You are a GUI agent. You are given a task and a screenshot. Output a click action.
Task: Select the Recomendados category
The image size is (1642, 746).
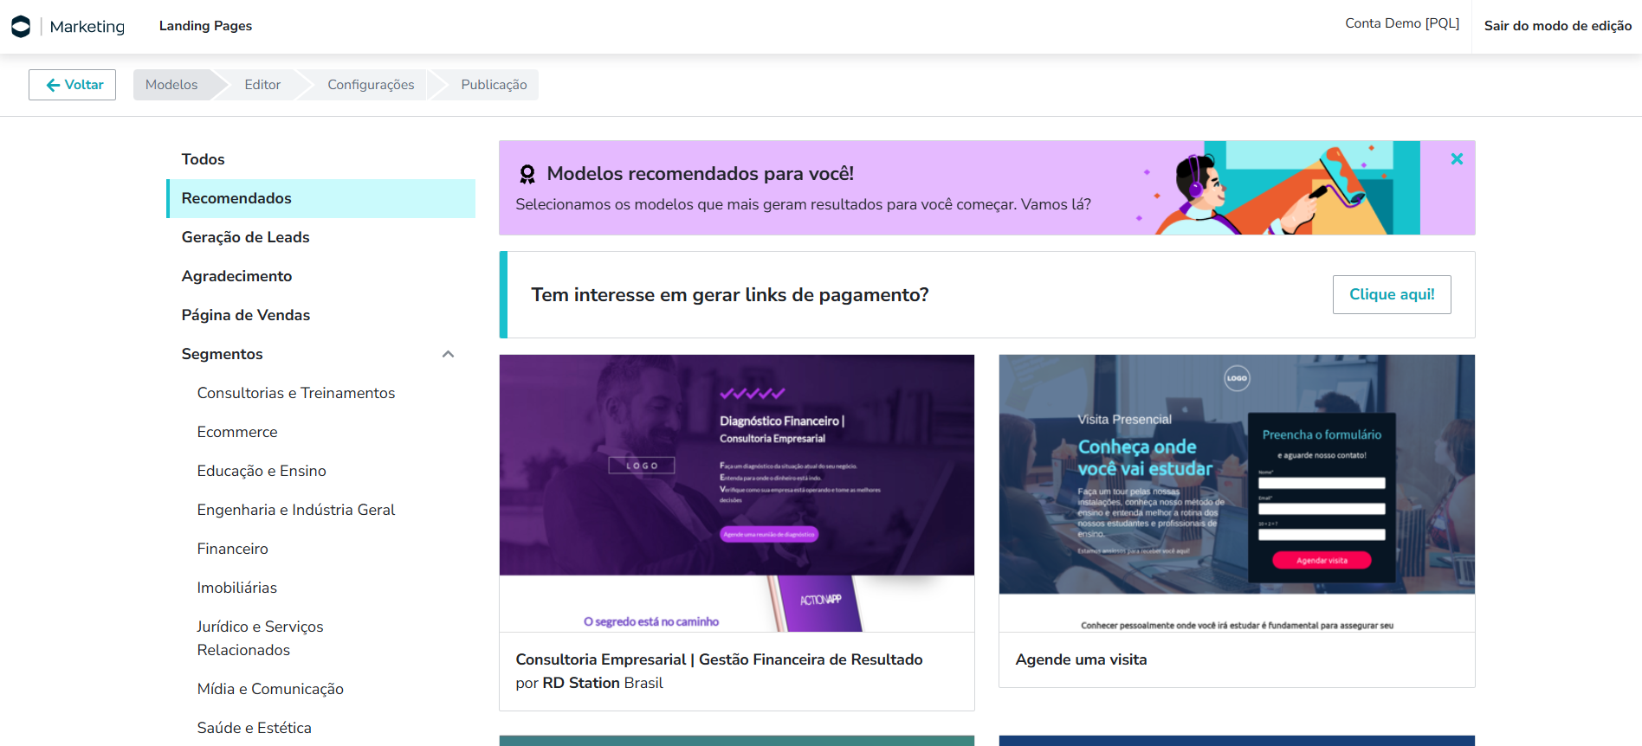click(320, 198)
